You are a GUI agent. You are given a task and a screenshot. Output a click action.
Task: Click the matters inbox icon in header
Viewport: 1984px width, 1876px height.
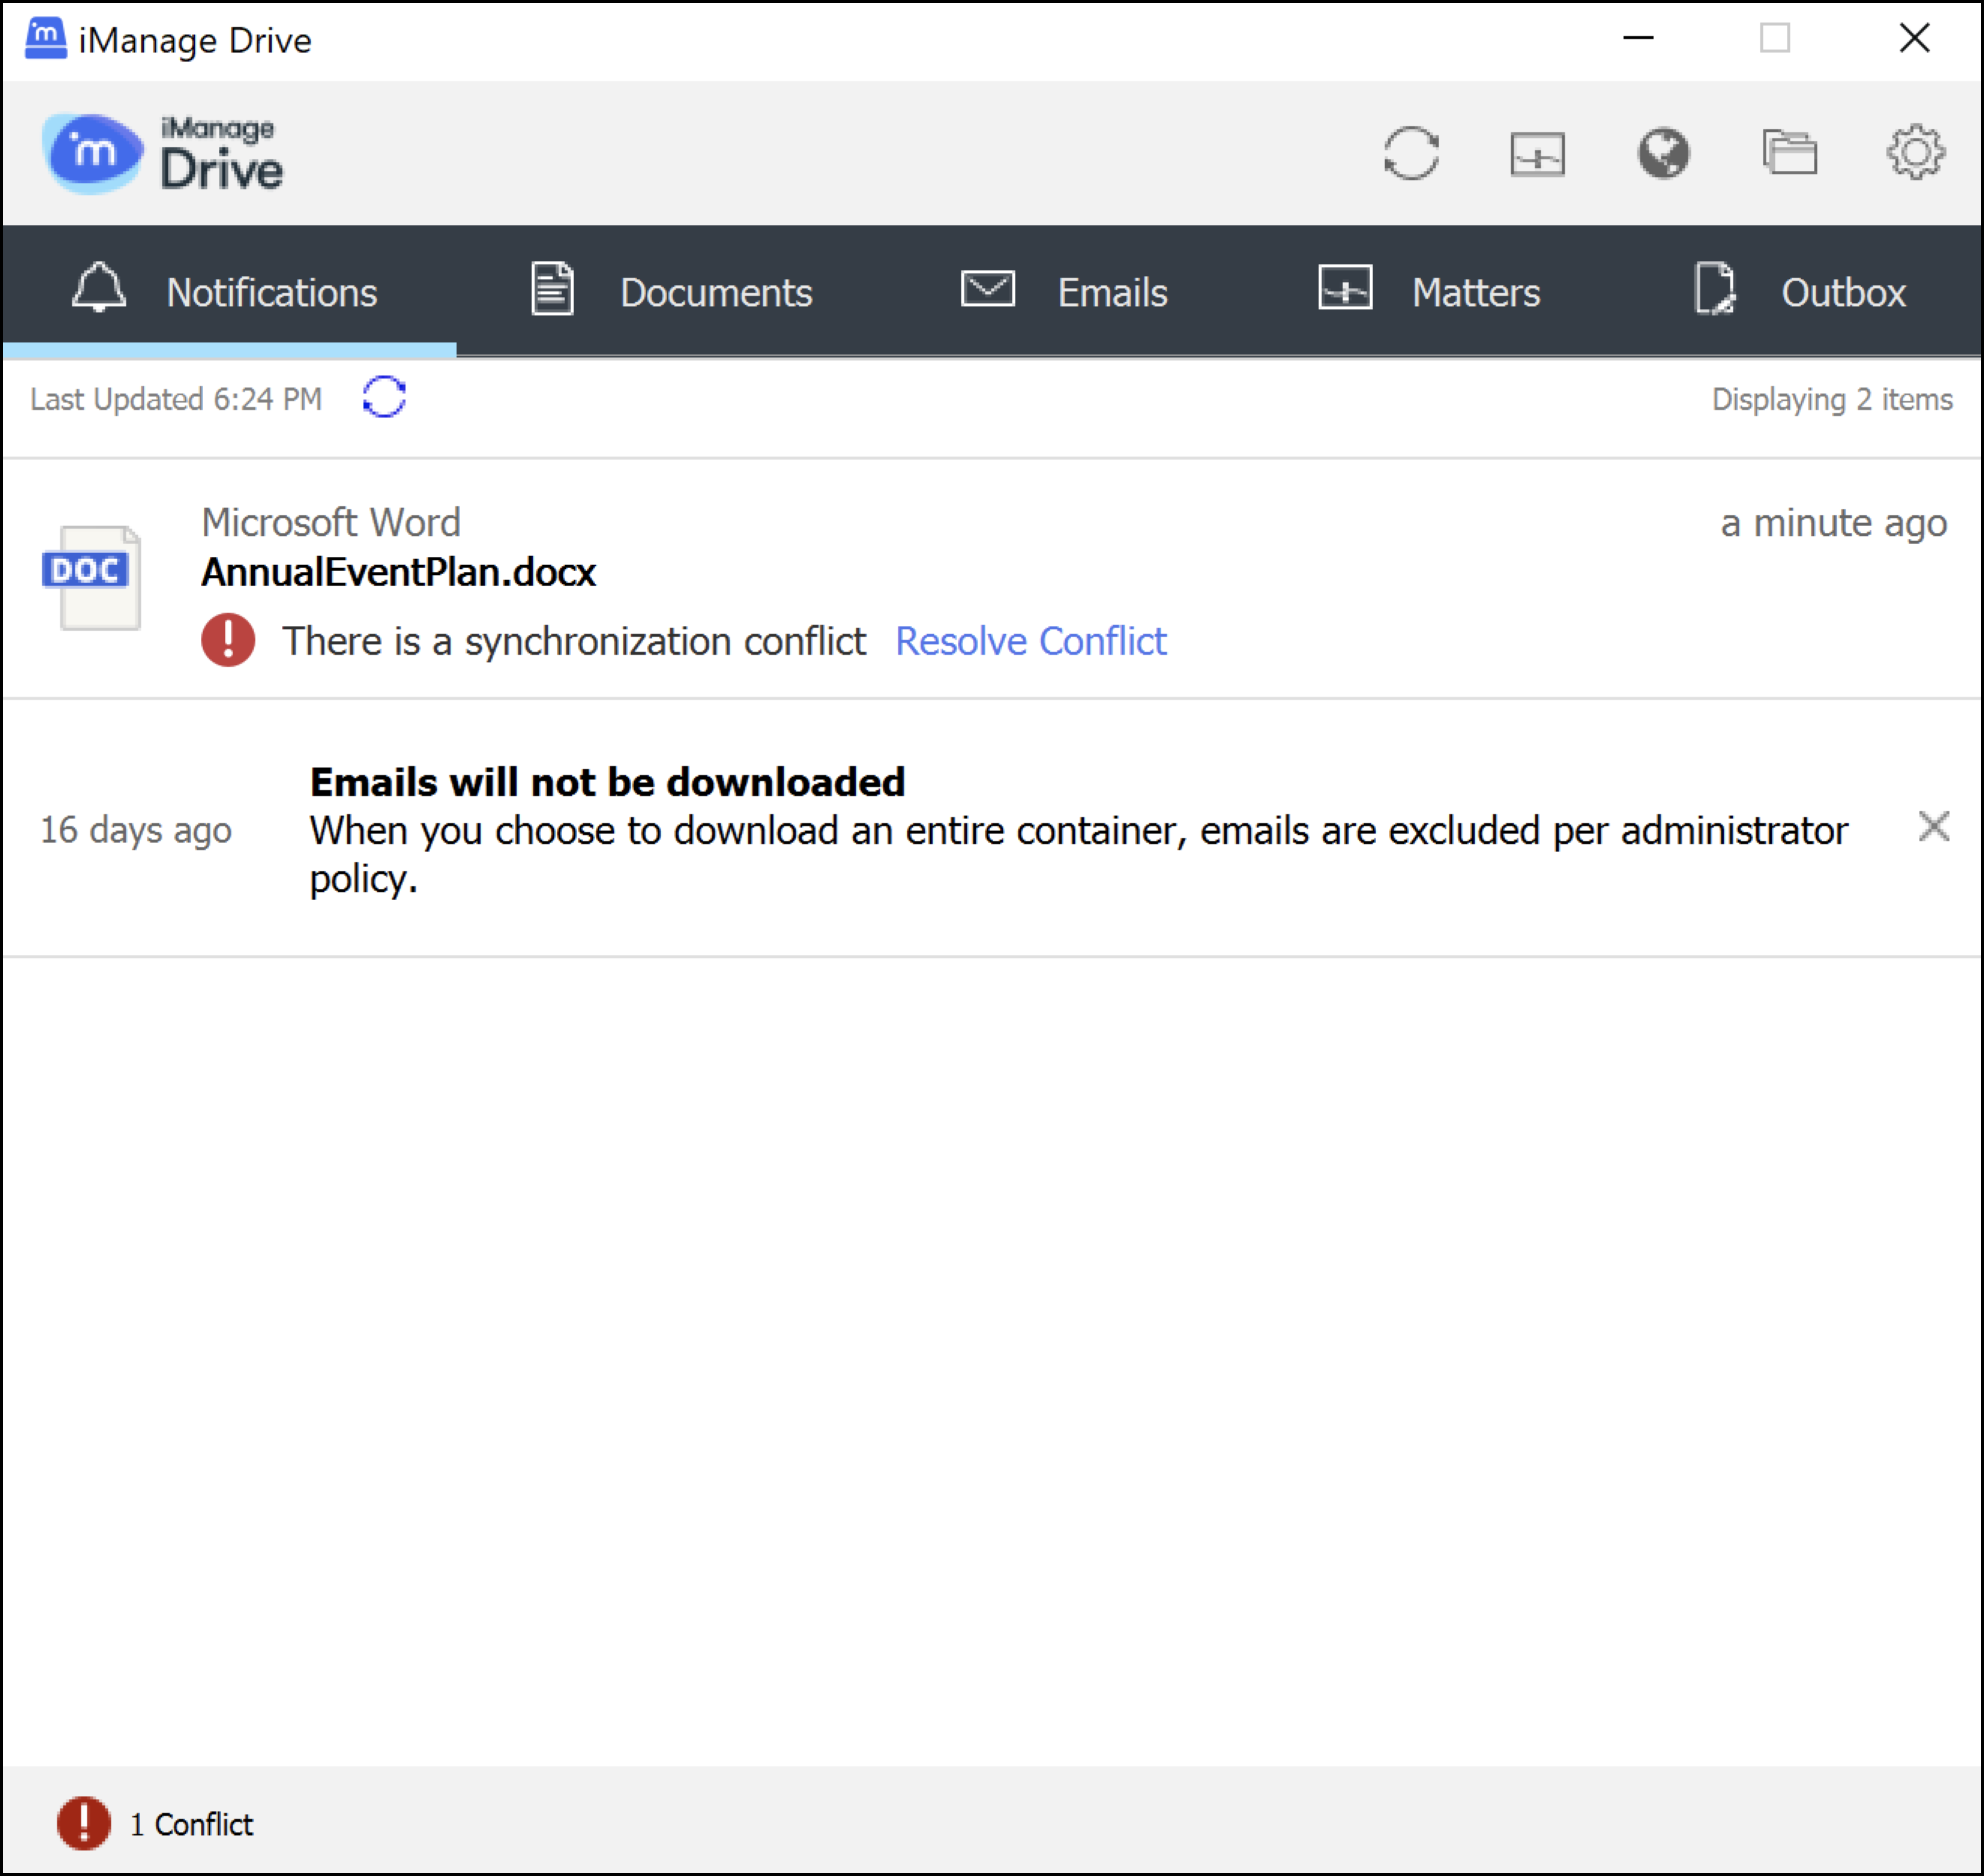pos(1537,153)
